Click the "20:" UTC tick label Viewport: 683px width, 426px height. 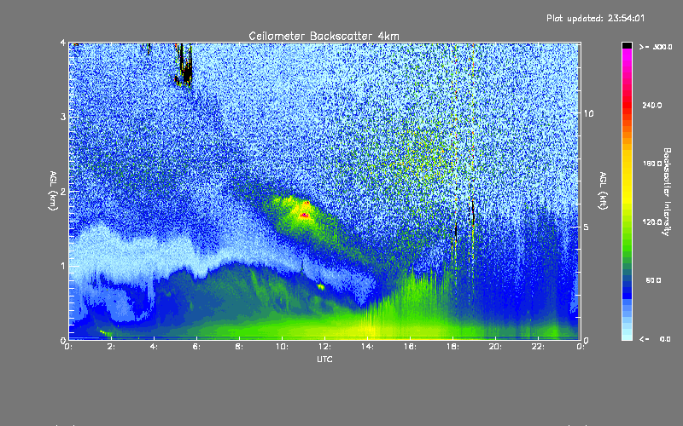495,347
